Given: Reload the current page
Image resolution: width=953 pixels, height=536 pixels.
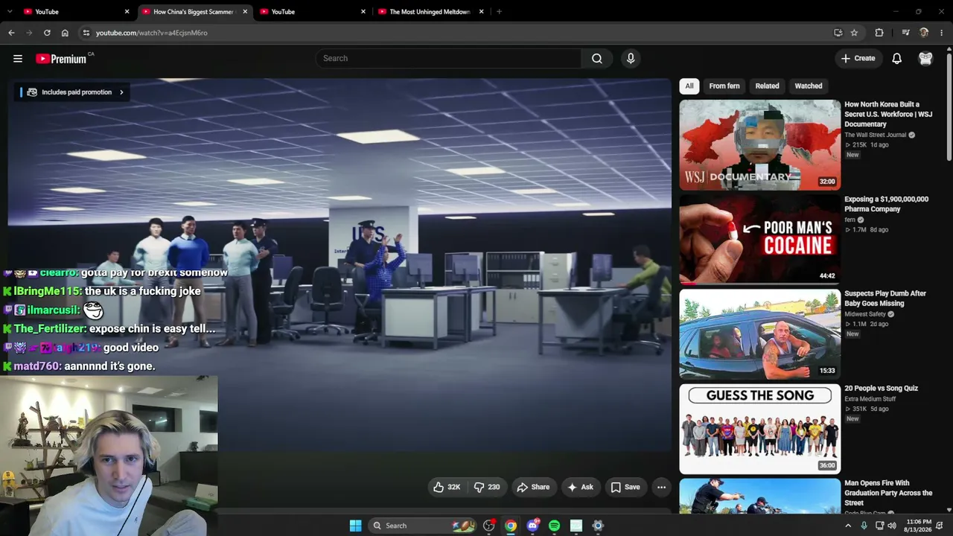Looking at the screenshot, I should click(x=47, y=33).
